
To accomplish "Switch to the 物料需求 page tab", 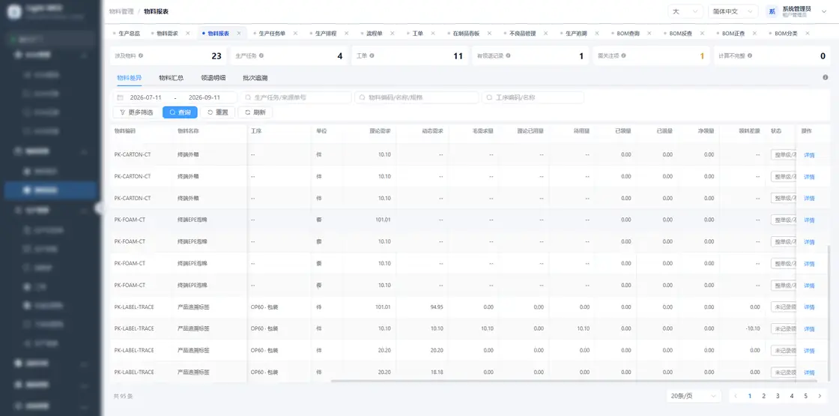I will pyautogui.click(x=168, y=33).
